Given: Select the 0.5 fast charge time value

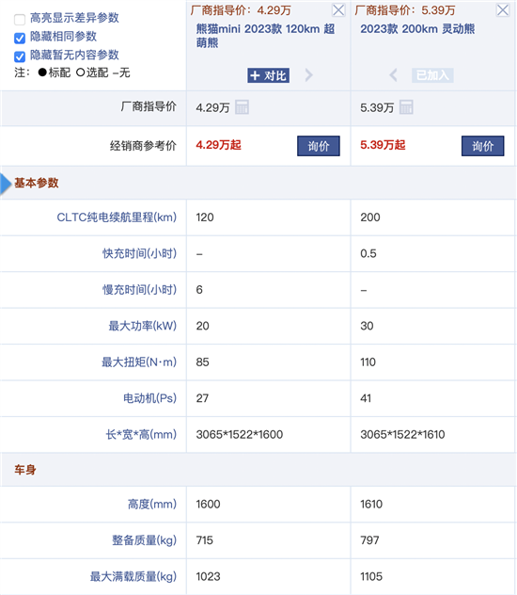Looking at the screenshot, I should point(368,253).
